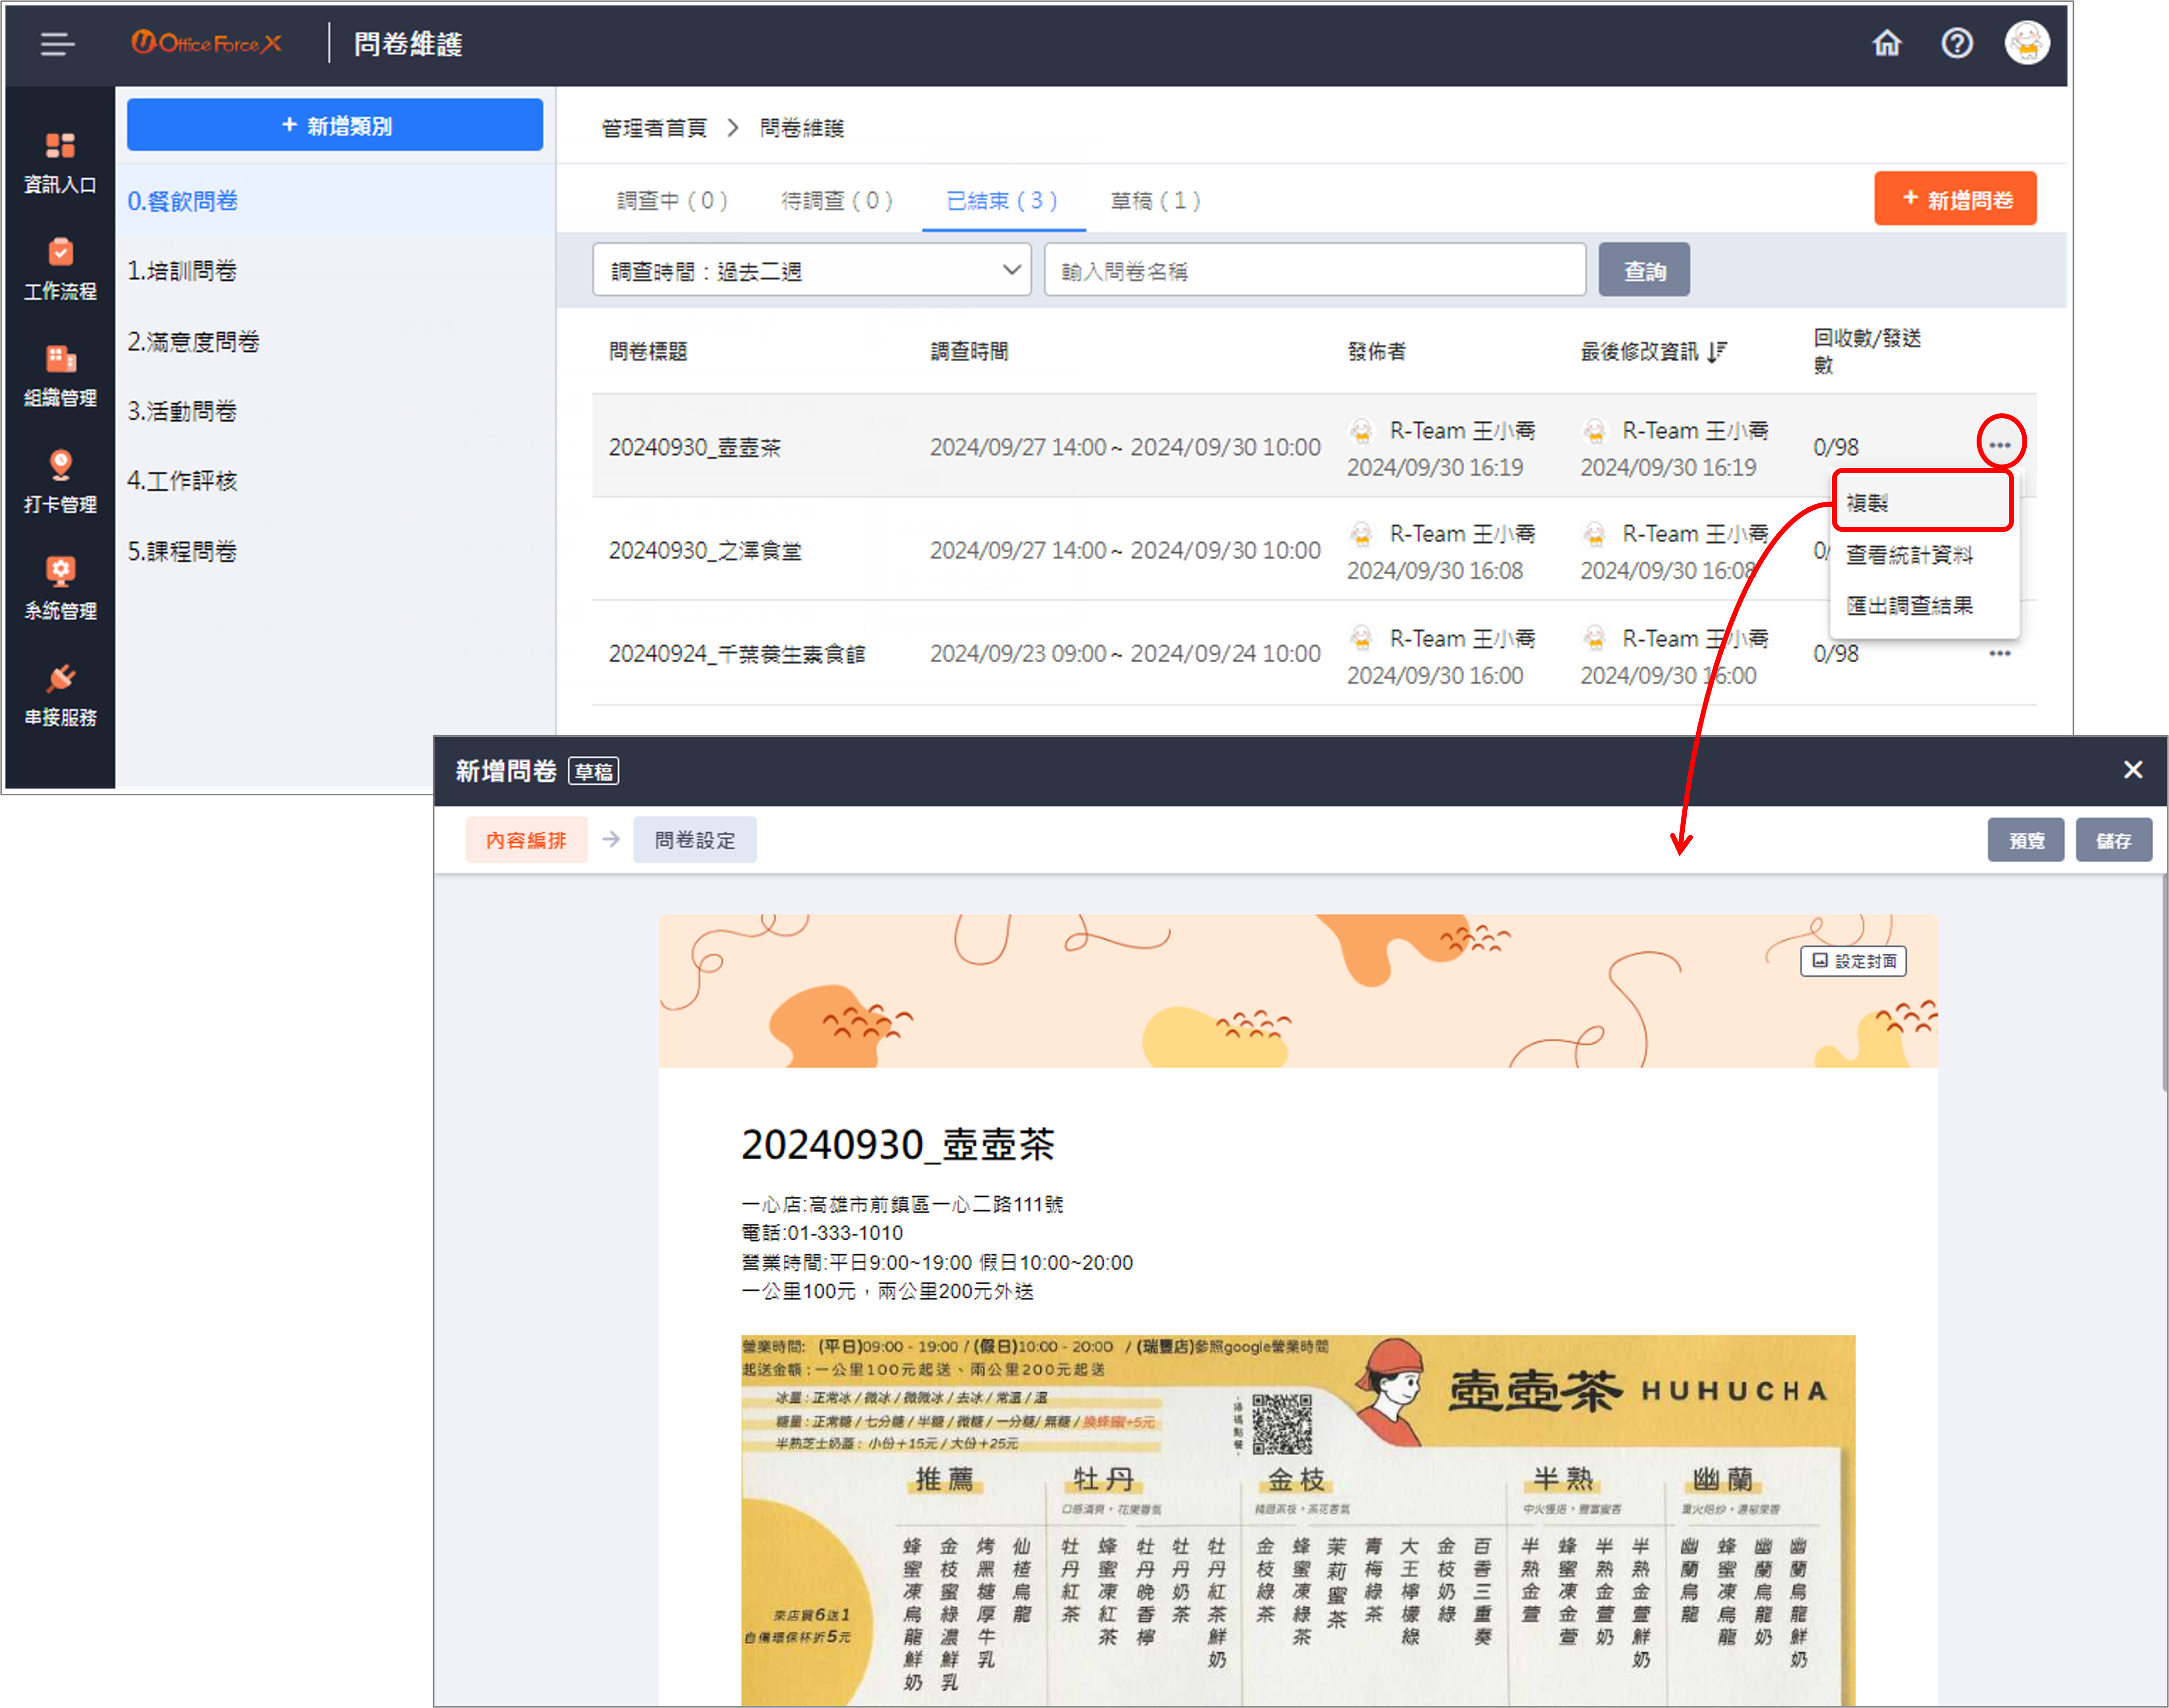The width and height of the screenshot is (2169, 1708).
Task: Open more options for 20240930_壺壺茶 row
Action: (2000, 445)
